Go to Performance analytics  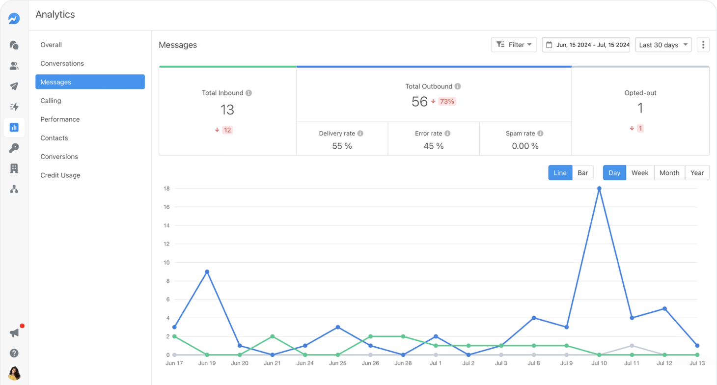(x=60, y=119)
